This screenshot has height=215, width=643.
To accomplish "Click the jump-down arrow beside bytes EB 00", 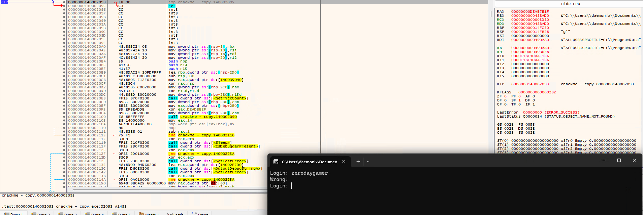I will [115, 2].
